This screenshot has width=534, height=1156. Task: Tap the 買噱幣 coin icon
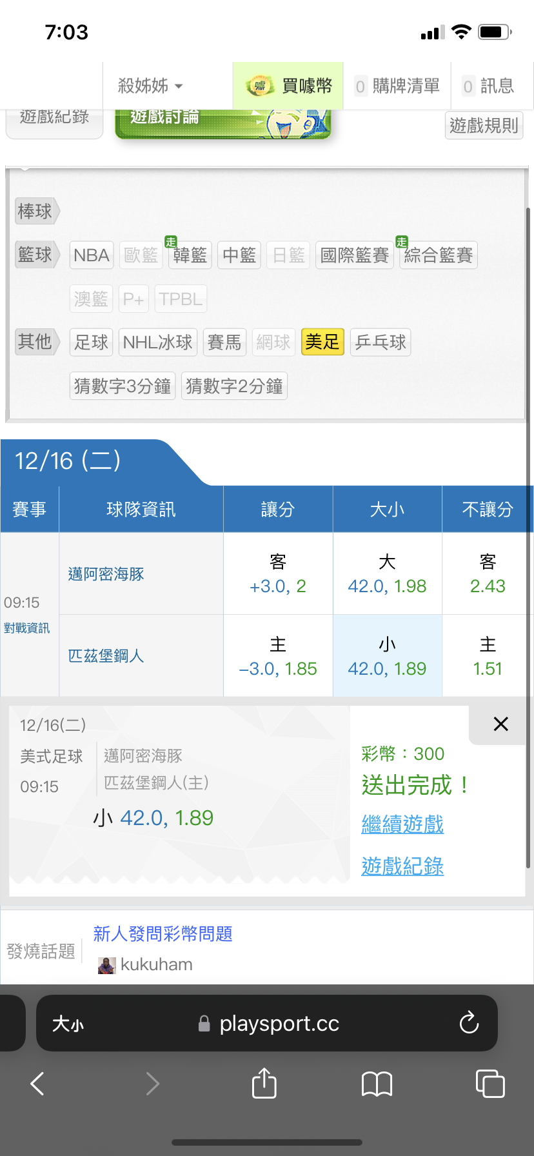(x=259, y=86)
